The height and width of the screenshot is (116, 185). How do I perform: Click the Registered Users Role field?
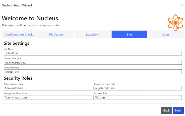(x=138, y=88)
